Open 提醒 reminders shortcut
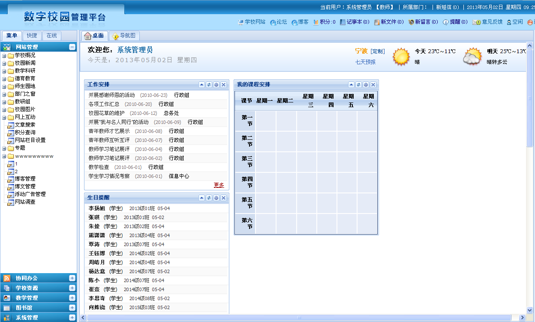 click(x=455, y=22)
